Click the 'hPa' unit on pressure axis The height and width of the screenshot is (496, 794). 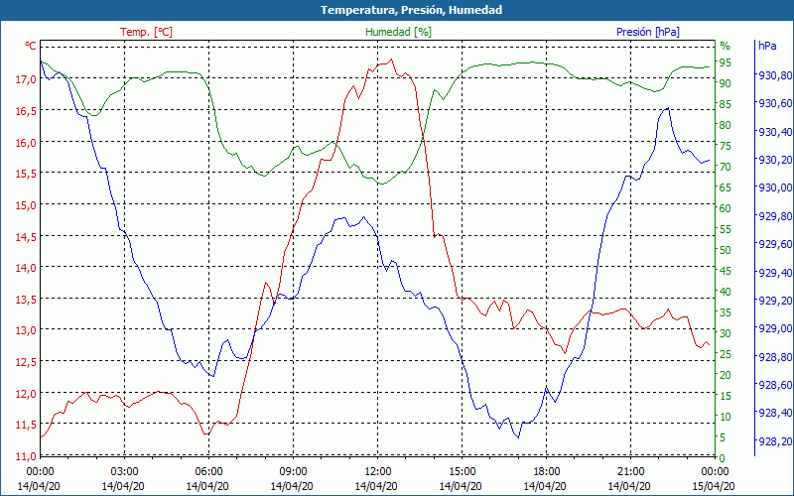pyautogui.click(x=767, y=46)
